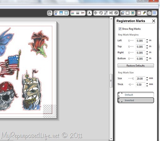Decrease Left margin with down arrow
160x141 pixels.
point(147,42)
